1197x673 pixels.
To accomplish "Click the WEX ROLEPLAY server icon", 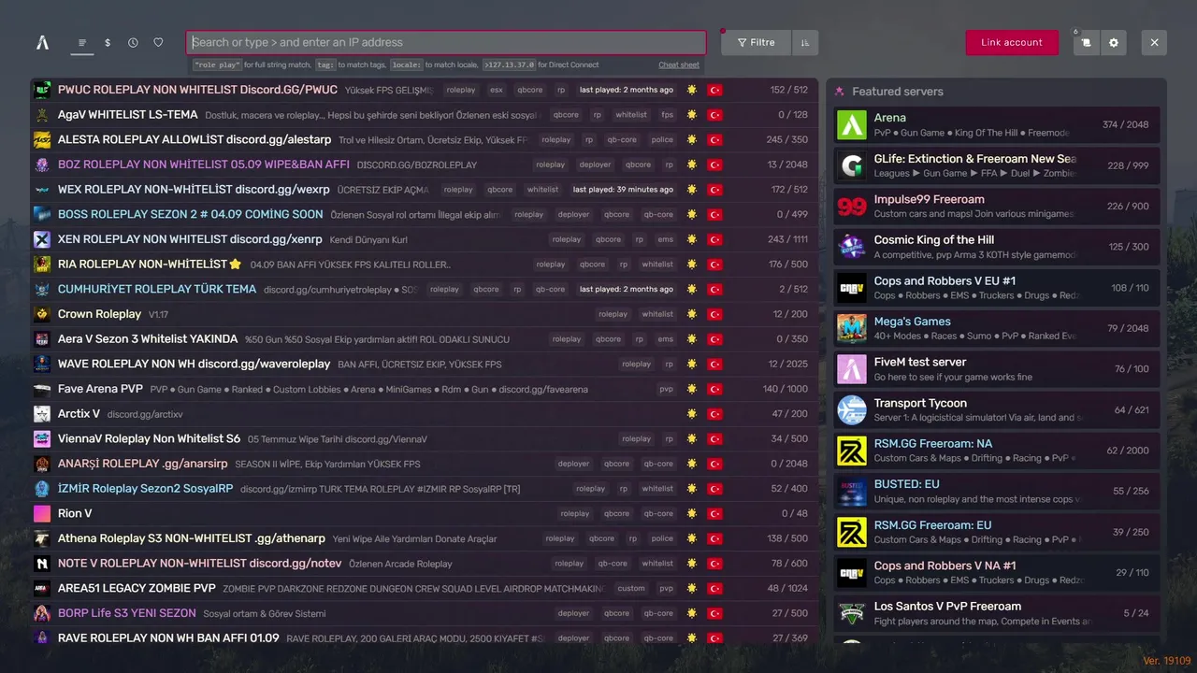I will [42, 189].
